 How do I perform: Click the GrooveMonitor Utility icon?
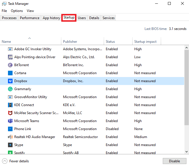point(10,97)
